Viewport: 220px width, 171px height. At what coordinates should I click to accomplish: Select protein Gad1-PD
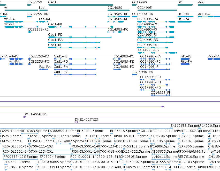tap(75, 64)
